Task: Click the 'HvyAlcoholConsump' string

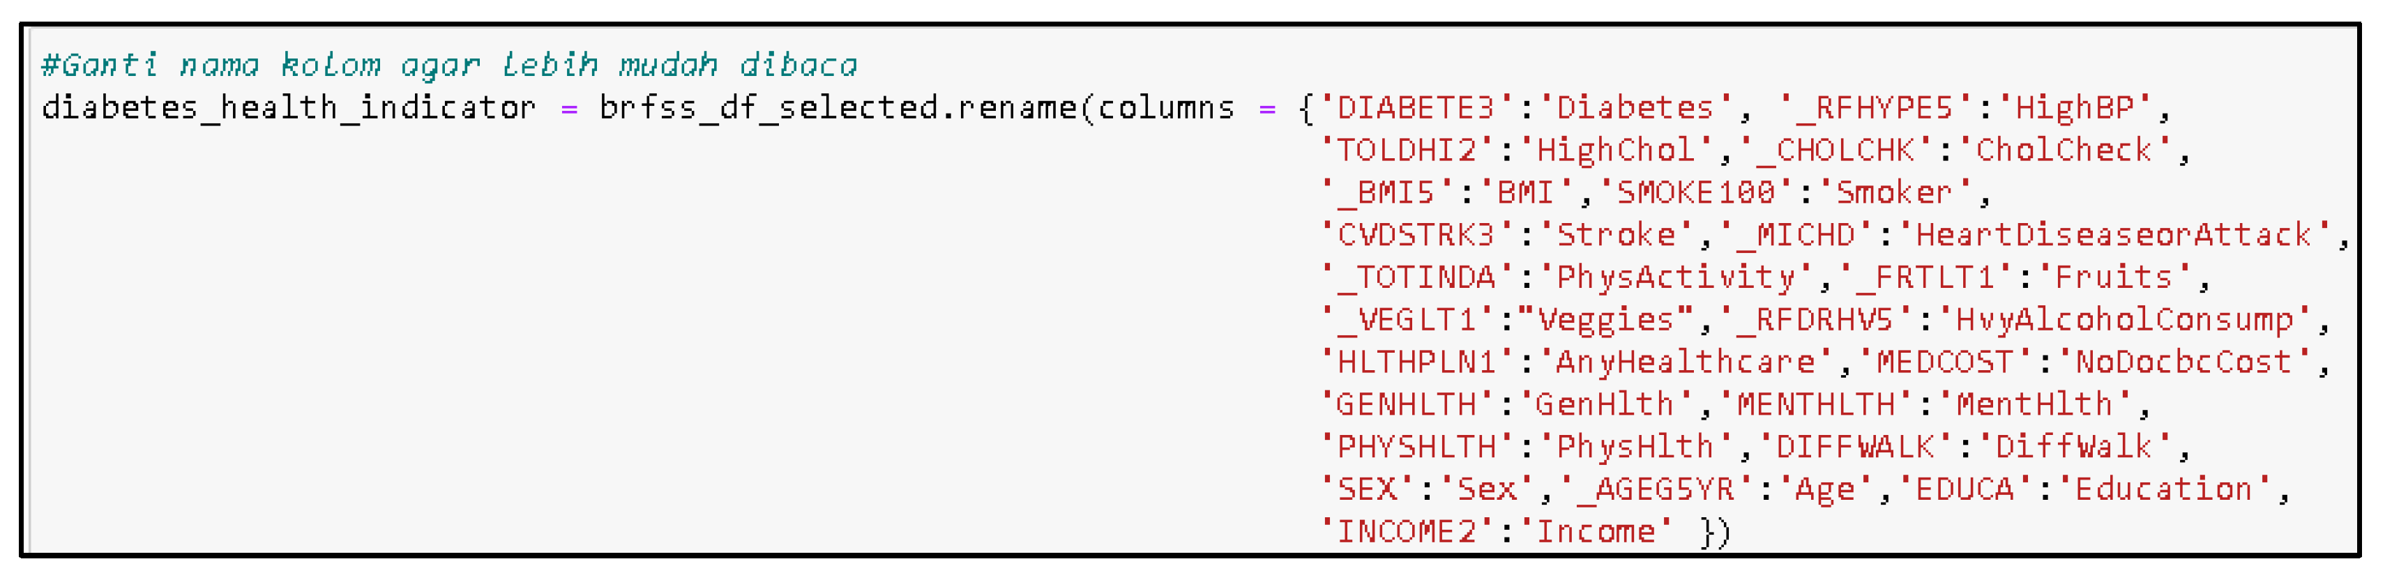Action: (2125, 319)
